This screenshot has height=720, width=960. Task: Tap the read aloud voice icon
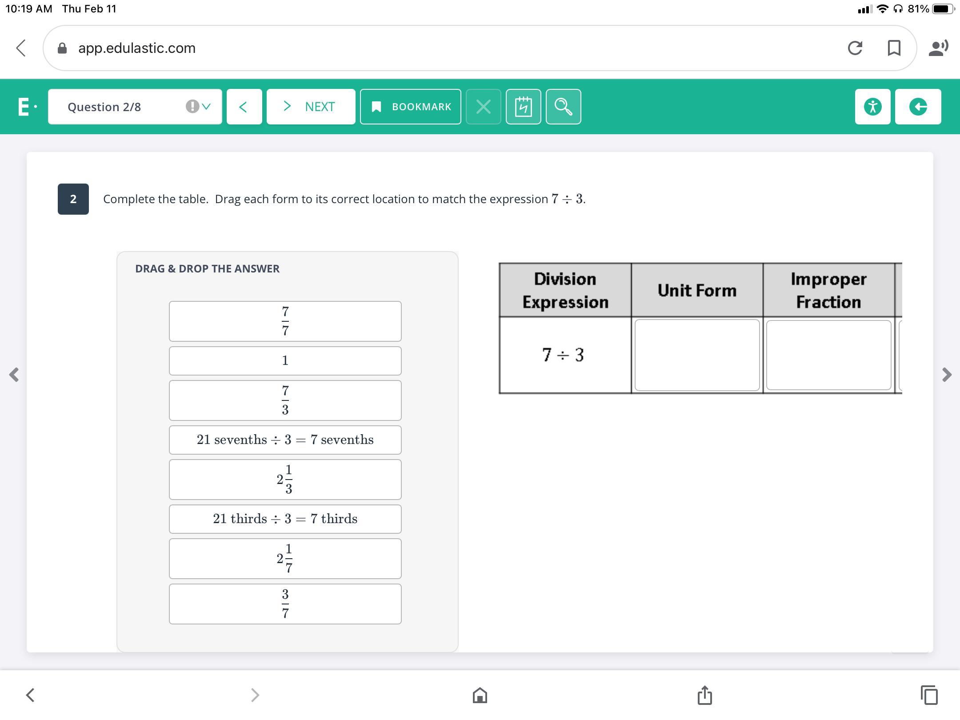tap(938, 48)
